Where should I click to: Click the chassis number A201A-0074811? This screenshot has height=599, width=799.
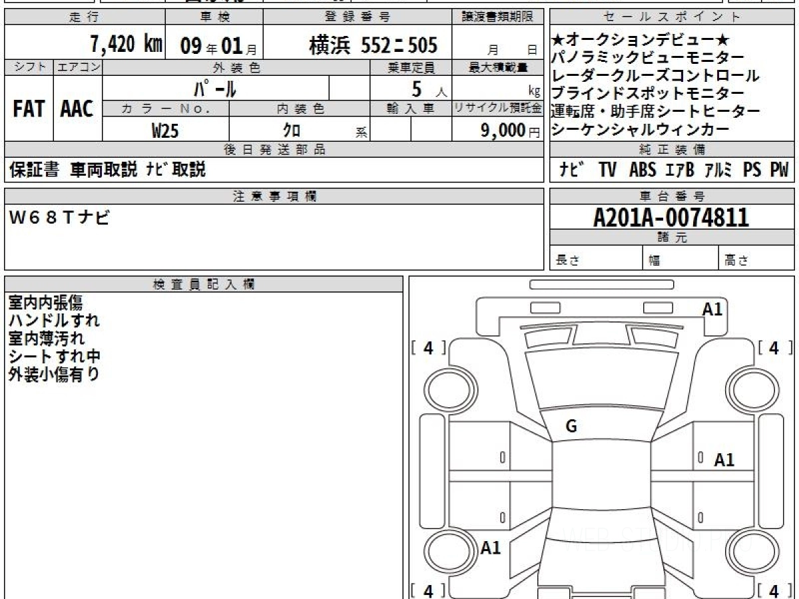[671, 218]
